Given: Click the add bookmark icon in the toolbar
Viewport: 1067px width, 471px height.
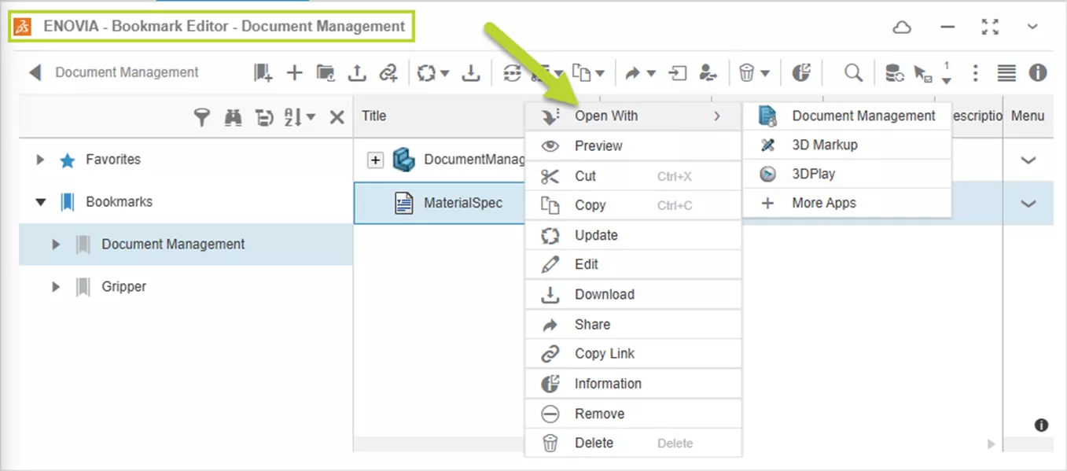Looking at the screenshot, I should click(263, 72).
